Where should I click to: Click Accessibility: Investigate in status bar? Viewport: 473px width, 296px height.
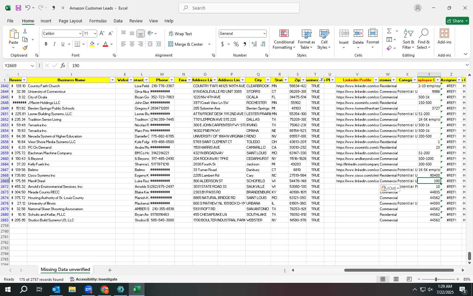tap(94, 279)
